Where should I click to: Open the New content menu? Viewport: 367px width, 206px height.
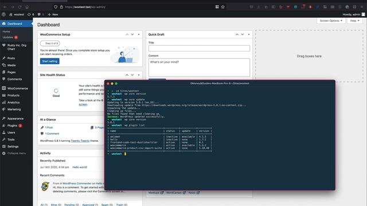53,14
